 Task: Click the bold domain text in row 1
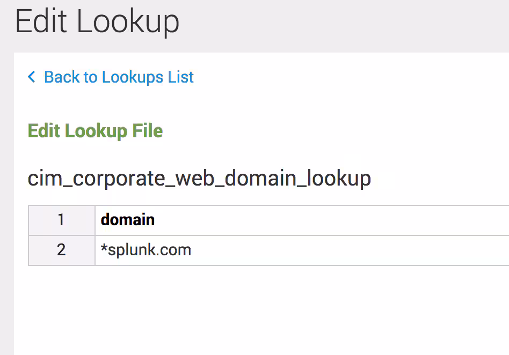[128, 220]
